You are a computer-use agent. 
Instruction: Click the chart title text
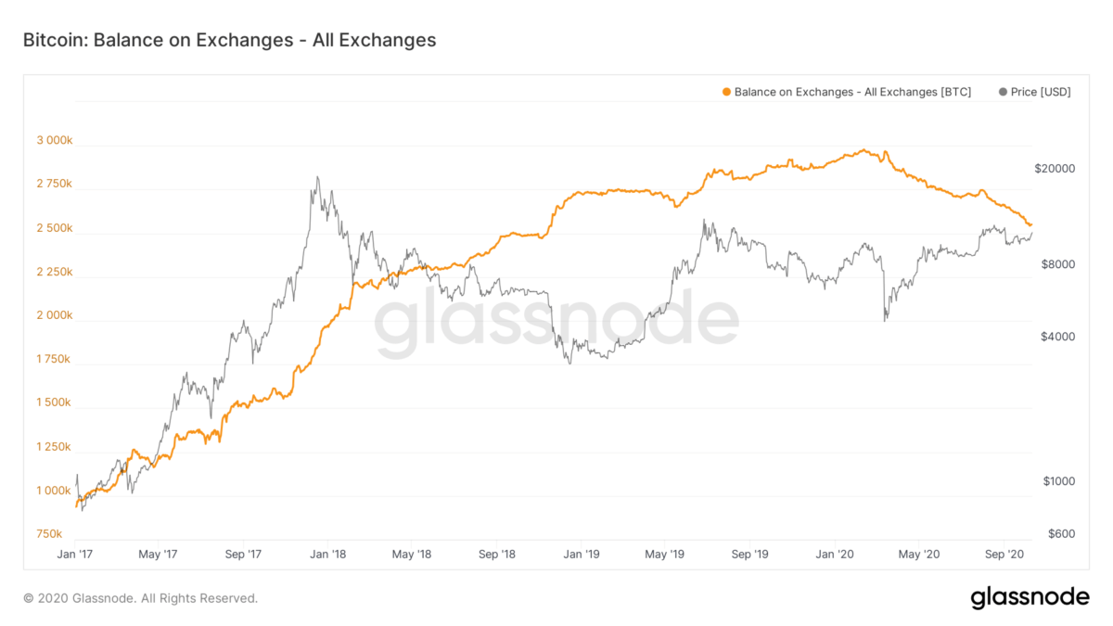[x=230, y=40]
